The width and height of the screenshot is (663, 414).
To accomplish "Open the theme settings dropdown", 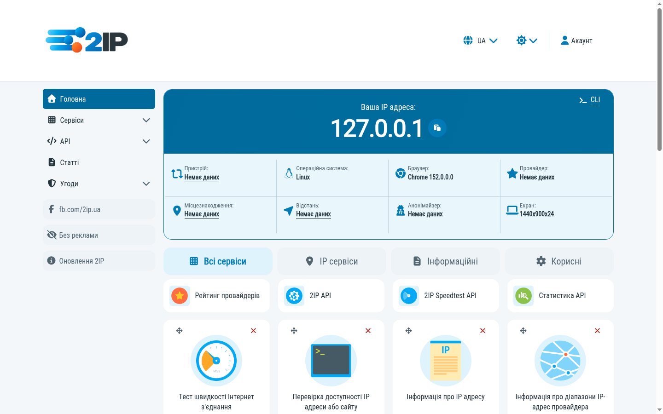I will coord(527,40).
